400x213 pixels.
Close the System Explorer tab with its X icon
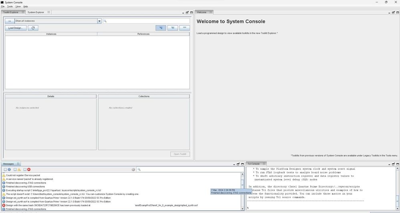tap(48, 12)
